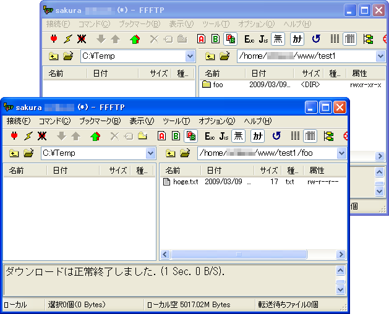Screen dimensions: 389x314
Task: Expand the C:¥Temp path dropdown in front window
Action: pyautogui.click(x=150, y=153)
